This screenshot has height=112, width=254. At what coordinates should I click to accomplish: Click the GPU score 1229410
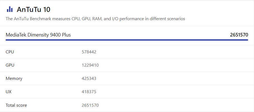pyautogui.click(x=90, y=65)
